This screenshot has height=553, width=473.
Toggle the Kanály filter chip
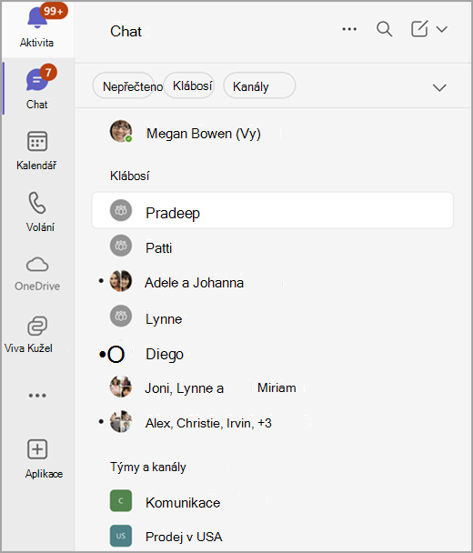point(259,85)
